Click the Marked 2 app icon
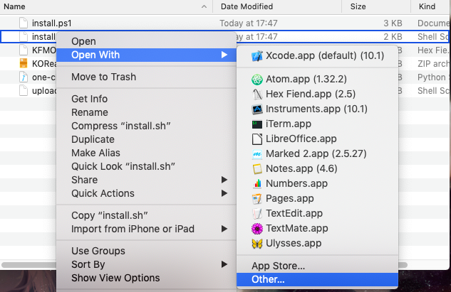This screenshot has width=451, height=292. pos(257,153)
